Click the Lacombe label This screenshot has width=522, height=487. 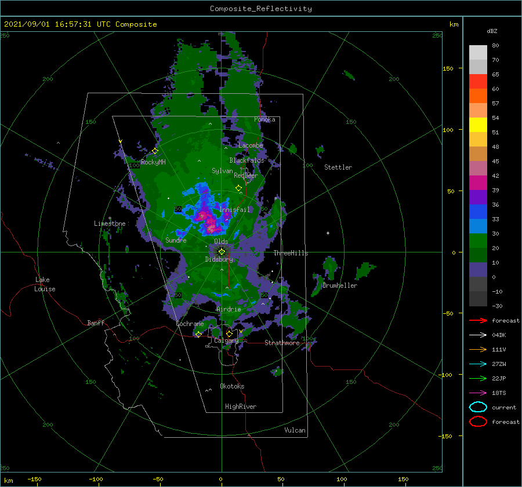[x=251, y=145]
